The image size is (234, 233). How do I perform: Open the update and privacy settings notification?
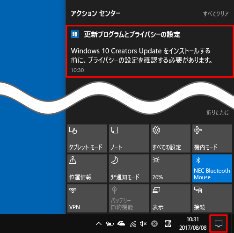point(150,51)
